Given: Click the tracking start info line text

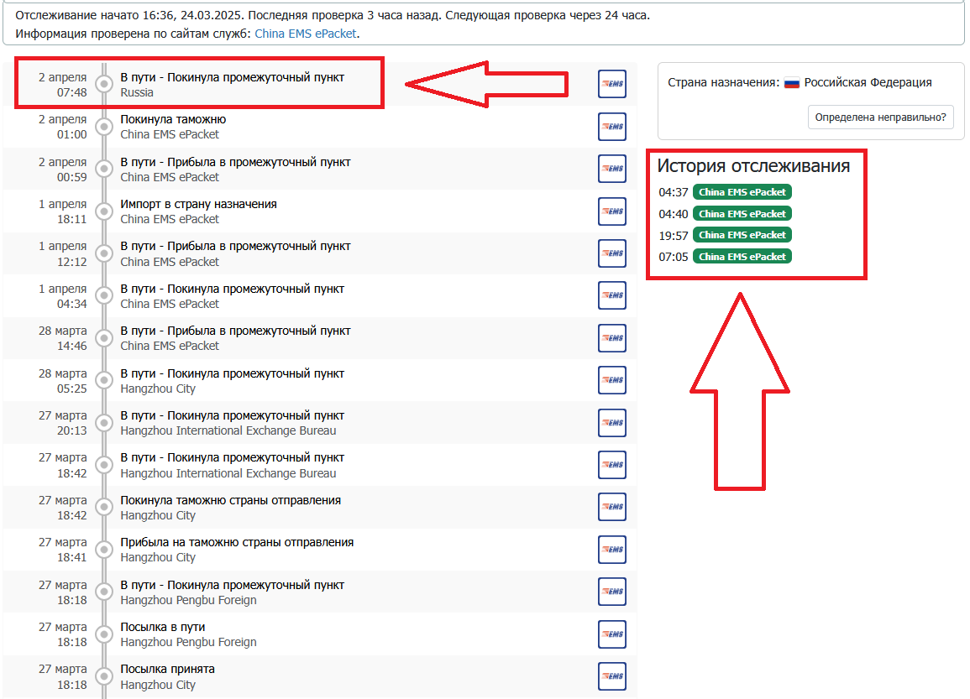Looking at the screenshot, I should pos(333,15).
